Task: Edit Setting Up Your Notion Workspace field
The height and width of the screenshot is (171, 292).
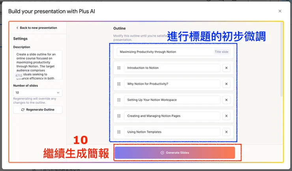Action: pyautogui.click(x=172, y=100)
